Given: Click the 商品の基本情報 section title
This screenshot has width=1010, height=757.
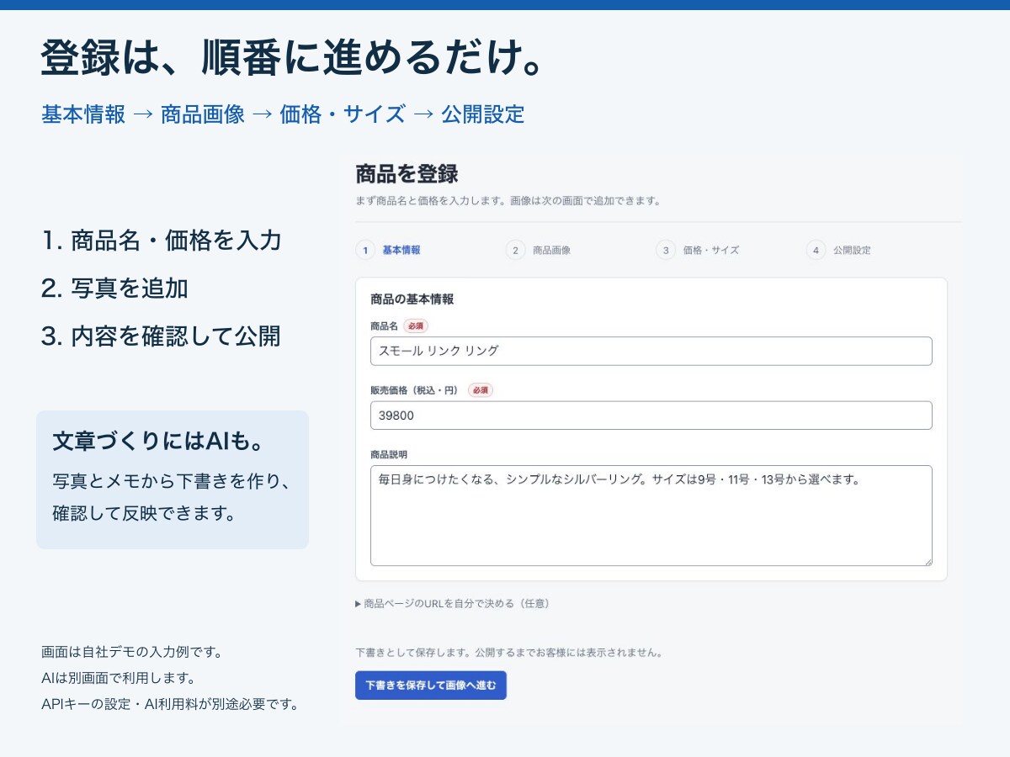Looking at the screenshot, I should (412, 299).
